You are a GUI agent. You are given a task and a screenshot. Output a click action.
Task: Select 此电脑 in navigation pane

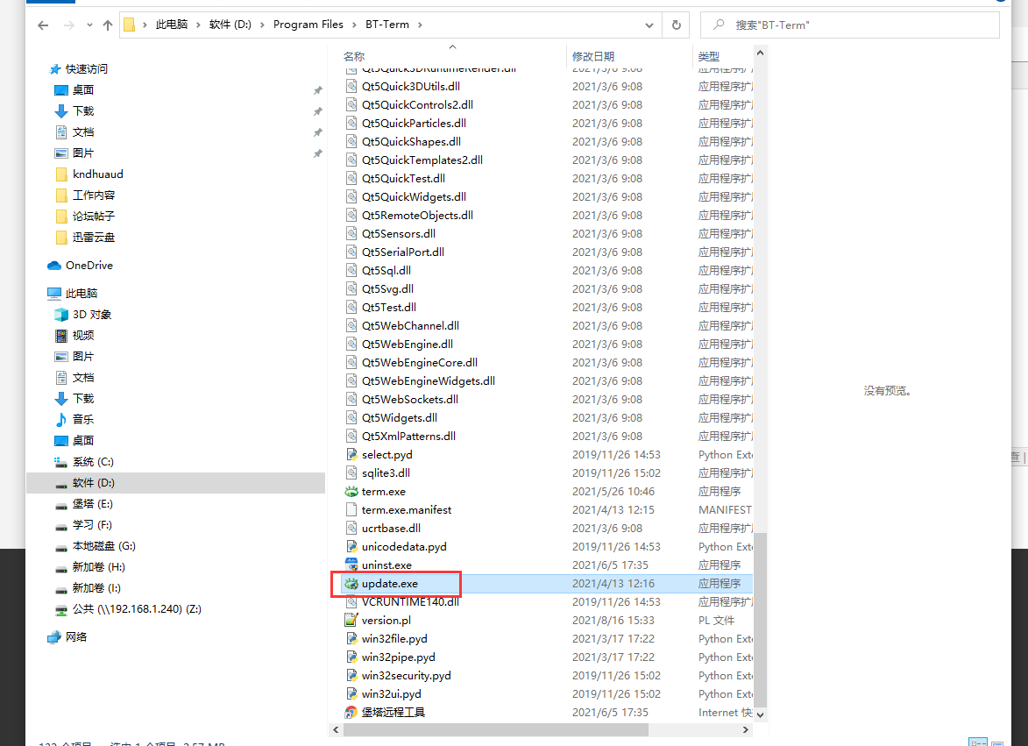[x=82, y=293]
